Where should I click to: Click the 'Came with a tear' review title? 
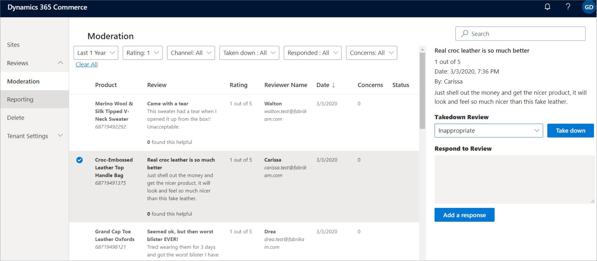tap(168, 103)
